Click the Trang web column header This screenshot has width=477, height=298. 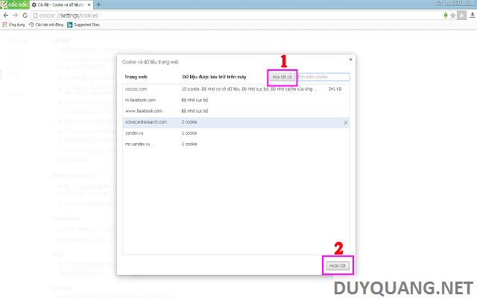[136, 77]
